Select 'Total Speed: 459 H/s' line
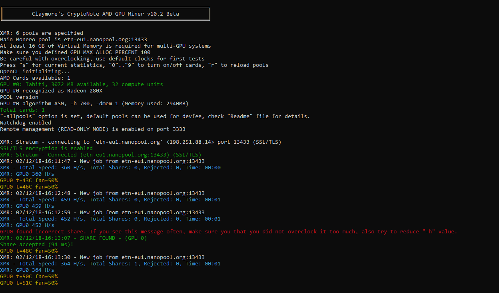This screenshot has height=293, width=499. click(110, 200)
